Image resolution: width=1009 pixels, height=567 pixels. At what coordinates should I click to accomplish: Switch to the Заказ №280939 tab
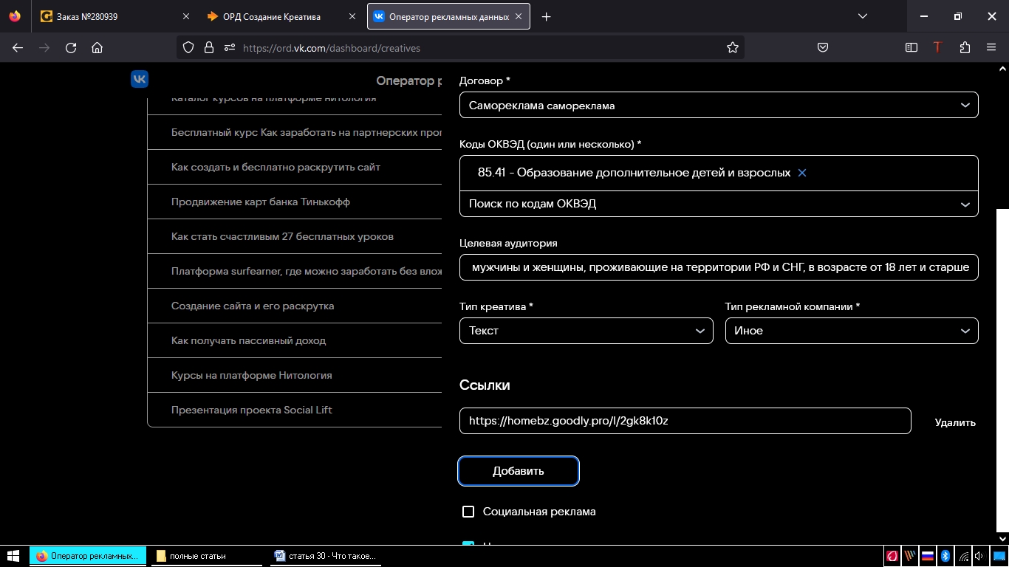(115, 16)
